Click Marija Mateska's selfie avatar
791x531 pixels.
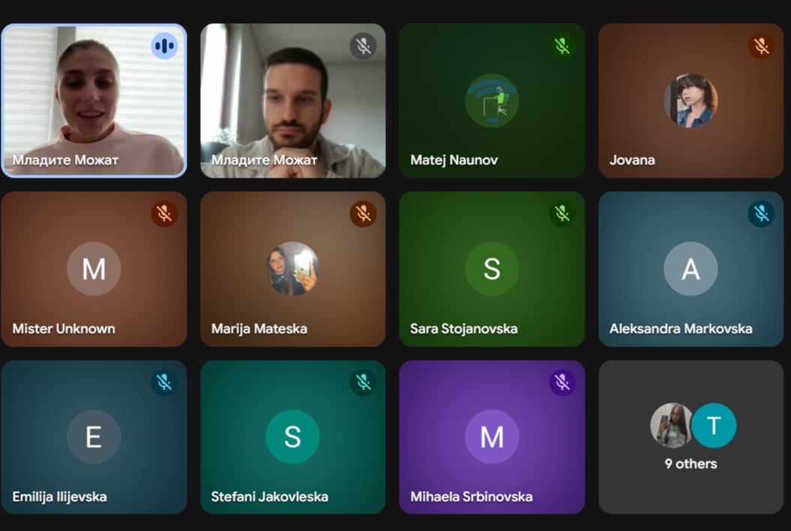pos(292,268)
